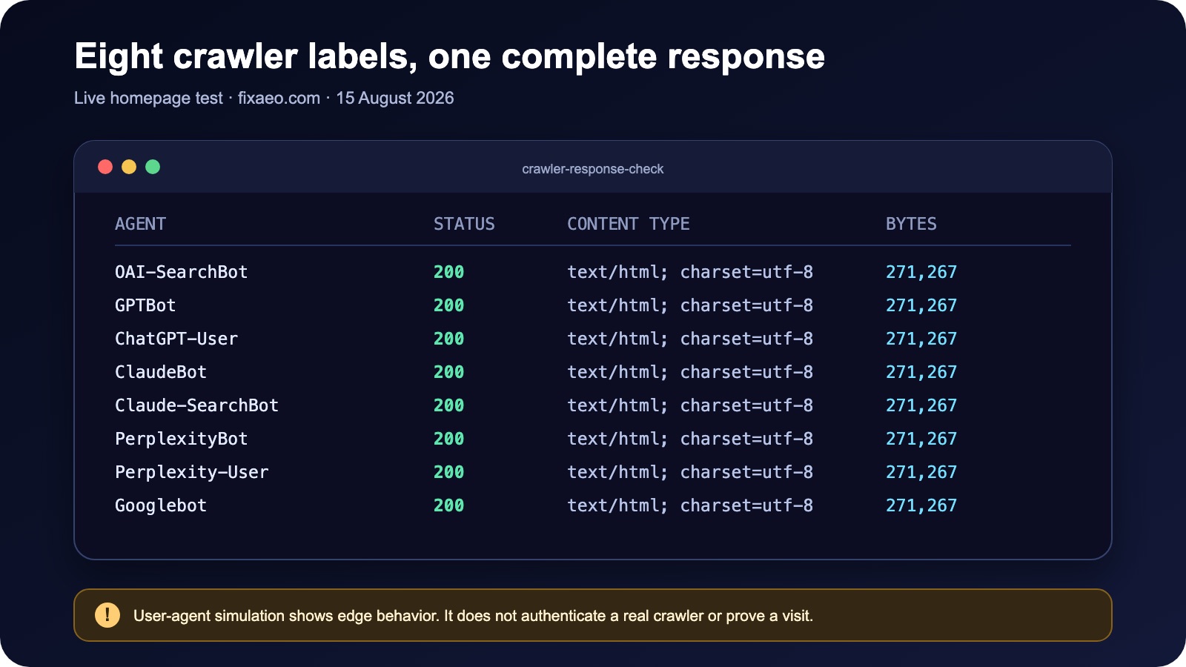Screen dimensions: 1186x667
Task: Click the 200 status for ChatGPT-User
Action: 449,339
